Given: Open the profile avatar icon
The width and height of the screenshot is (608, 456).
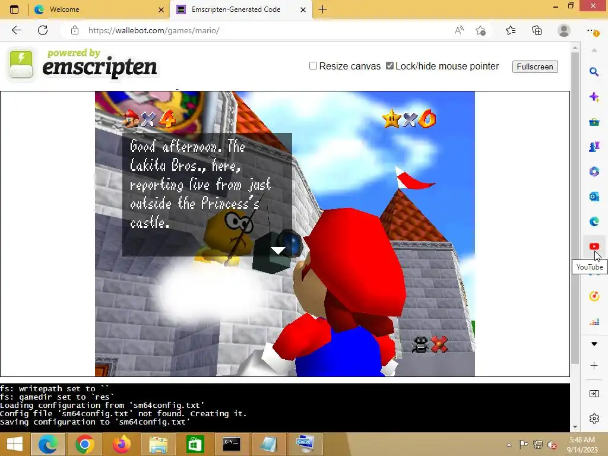Looking at the screenshot, I should [x=563, y=30].
